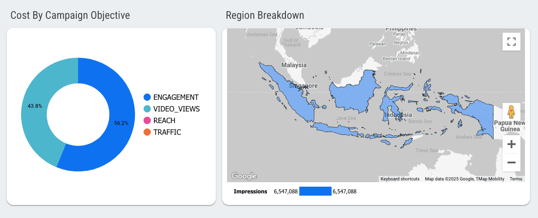Viewport: 538px width, 218px height.
Task: Toggle fullscreen view on the map
Action: [511, 42]
